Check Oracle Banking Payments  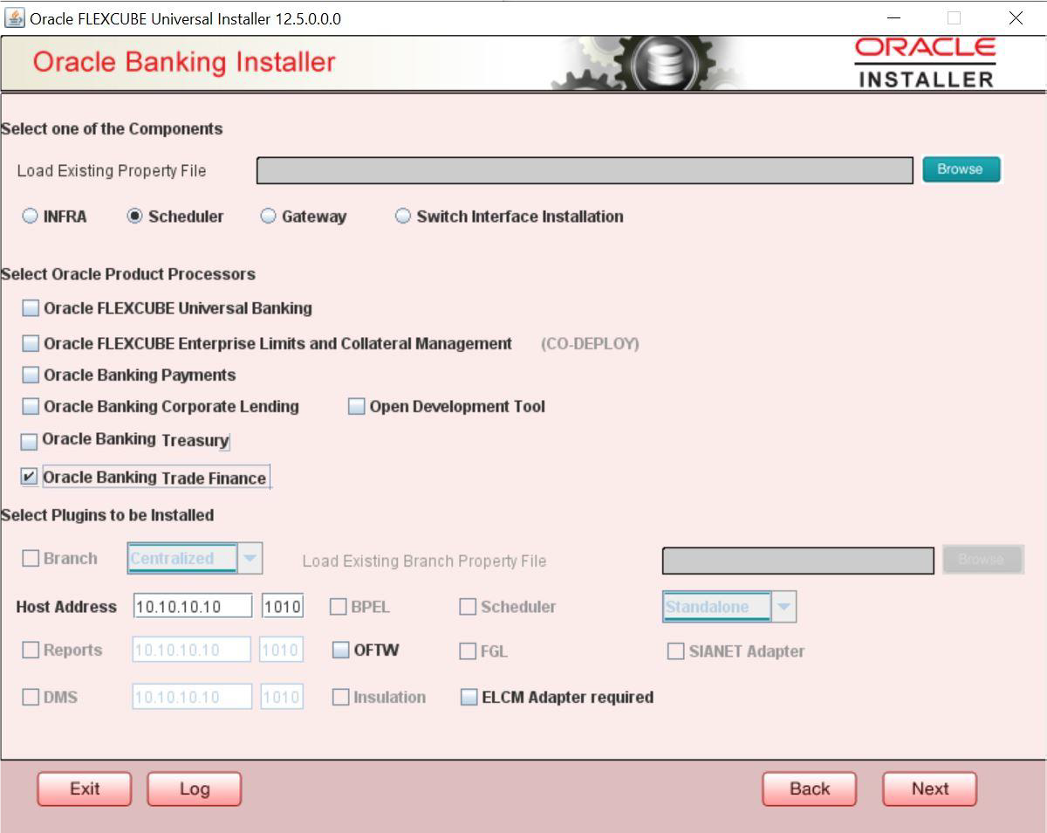[31, 375]
